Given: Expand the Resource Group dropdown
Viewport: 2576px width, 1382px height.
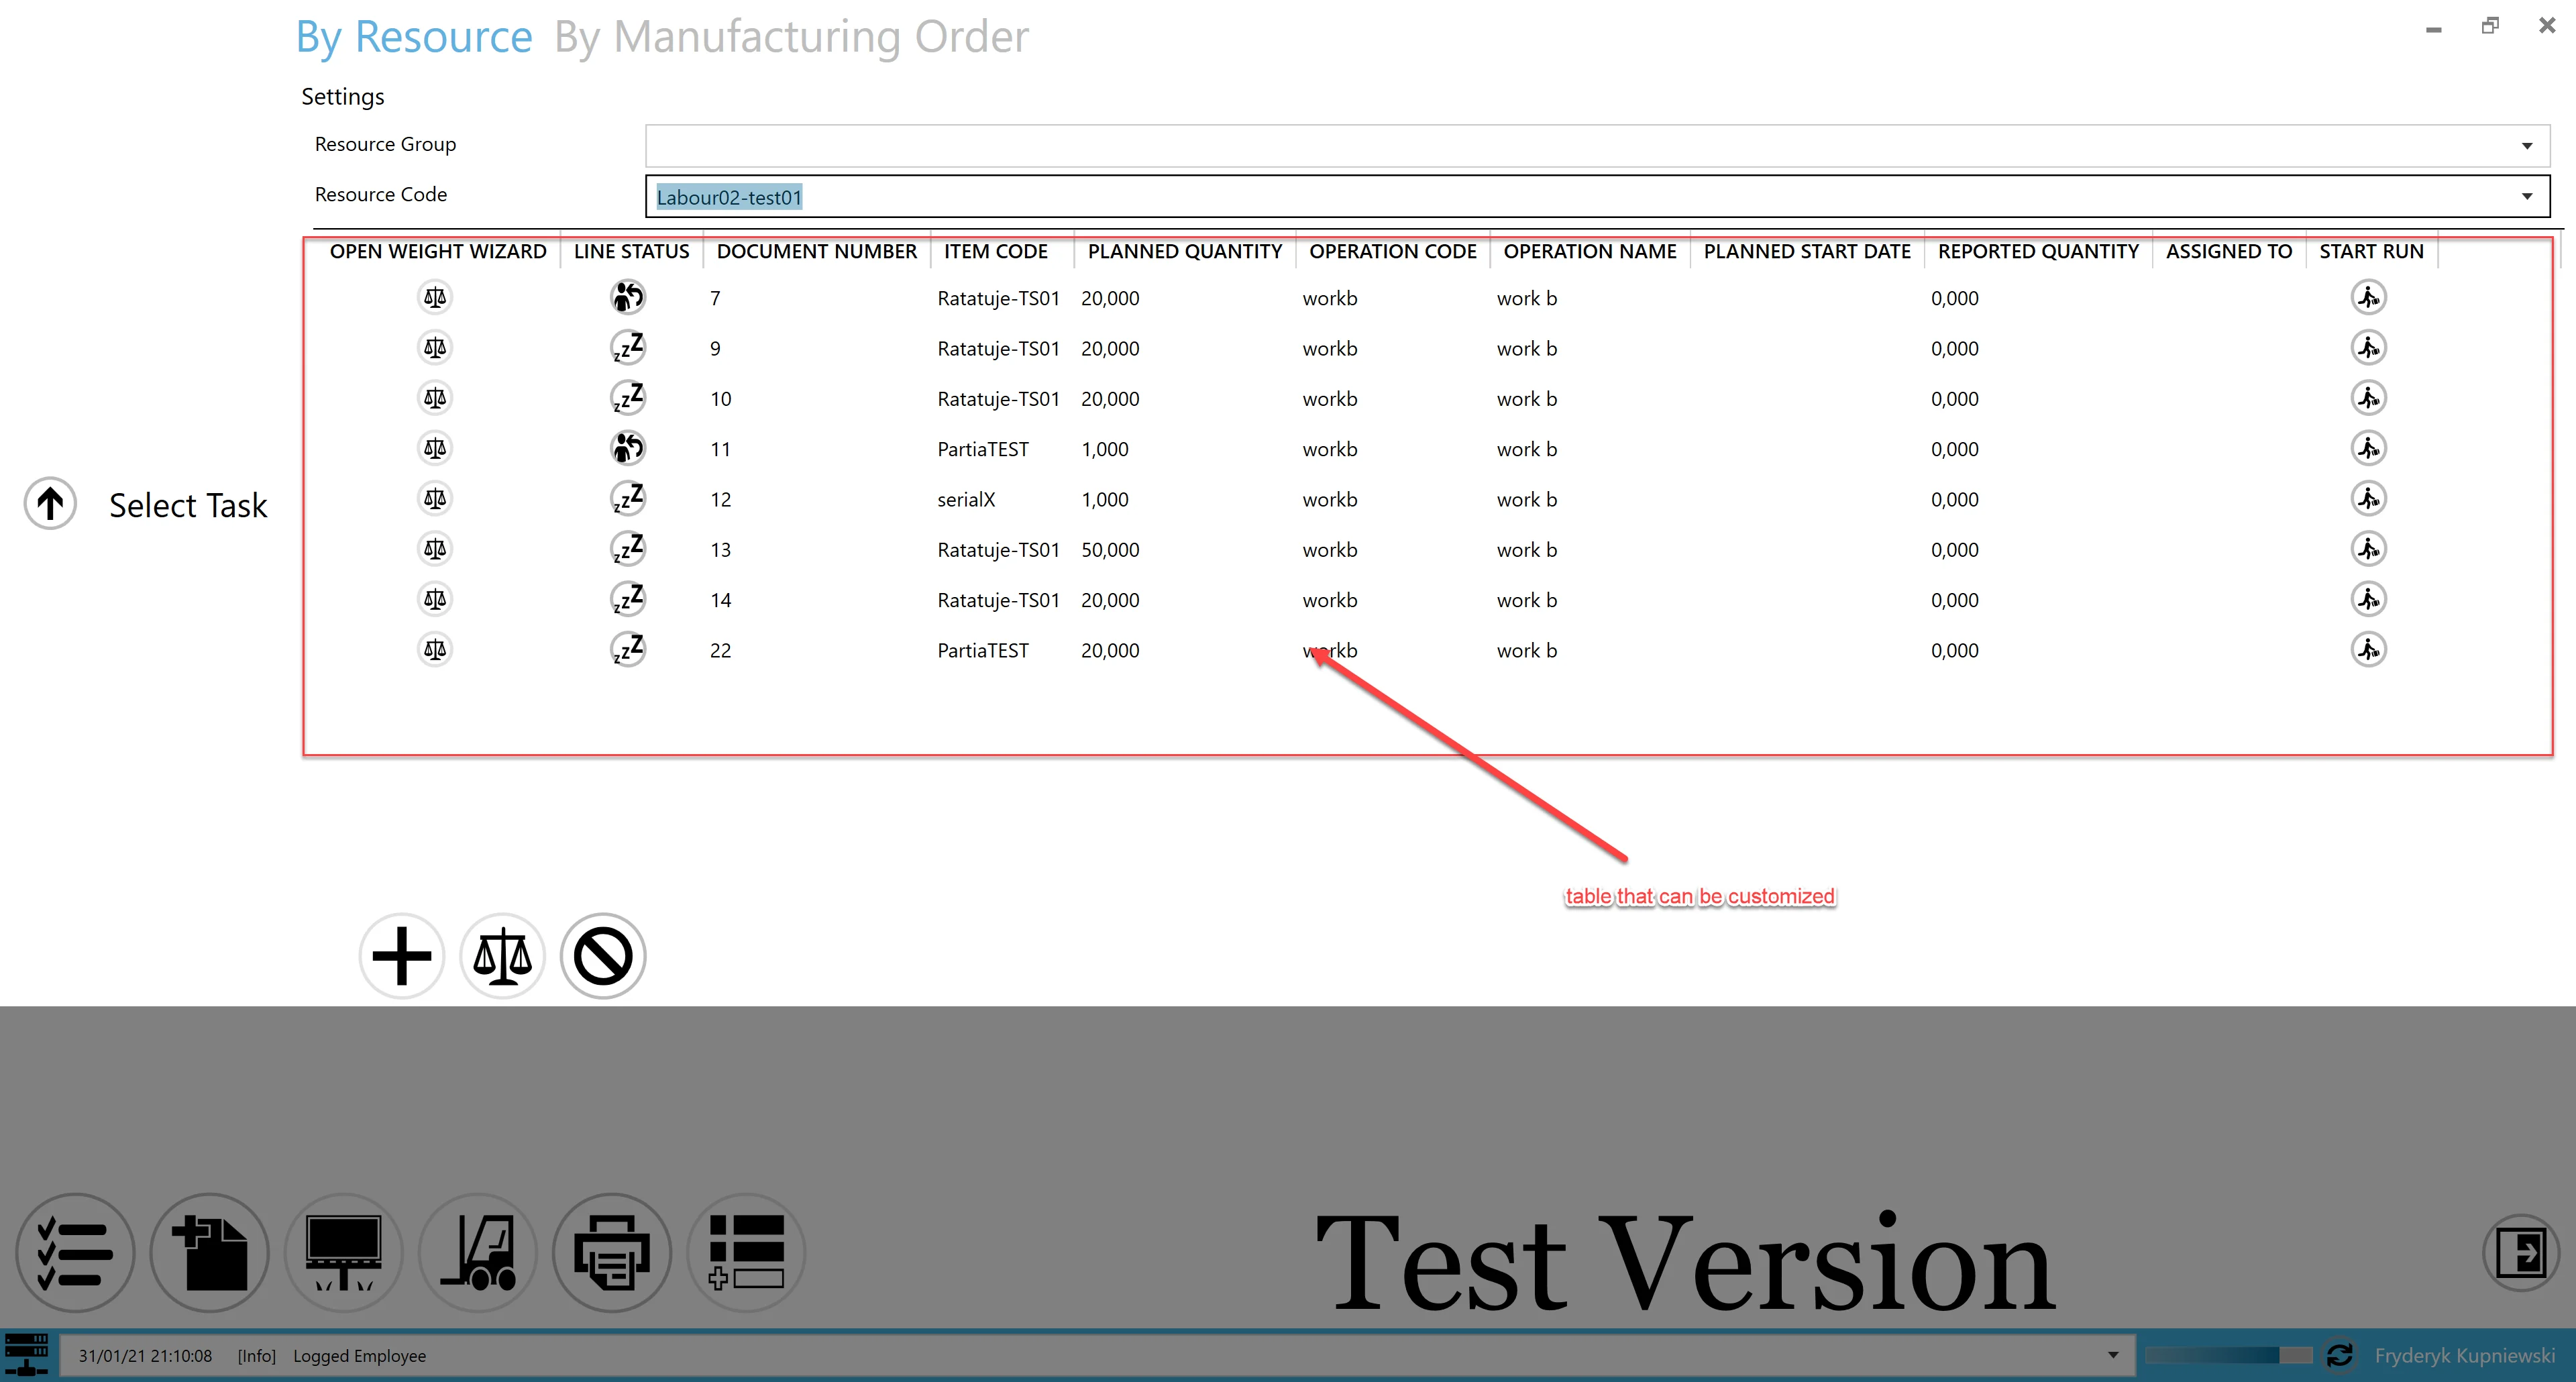Looking at the screenshot, I should [2526, 146].
